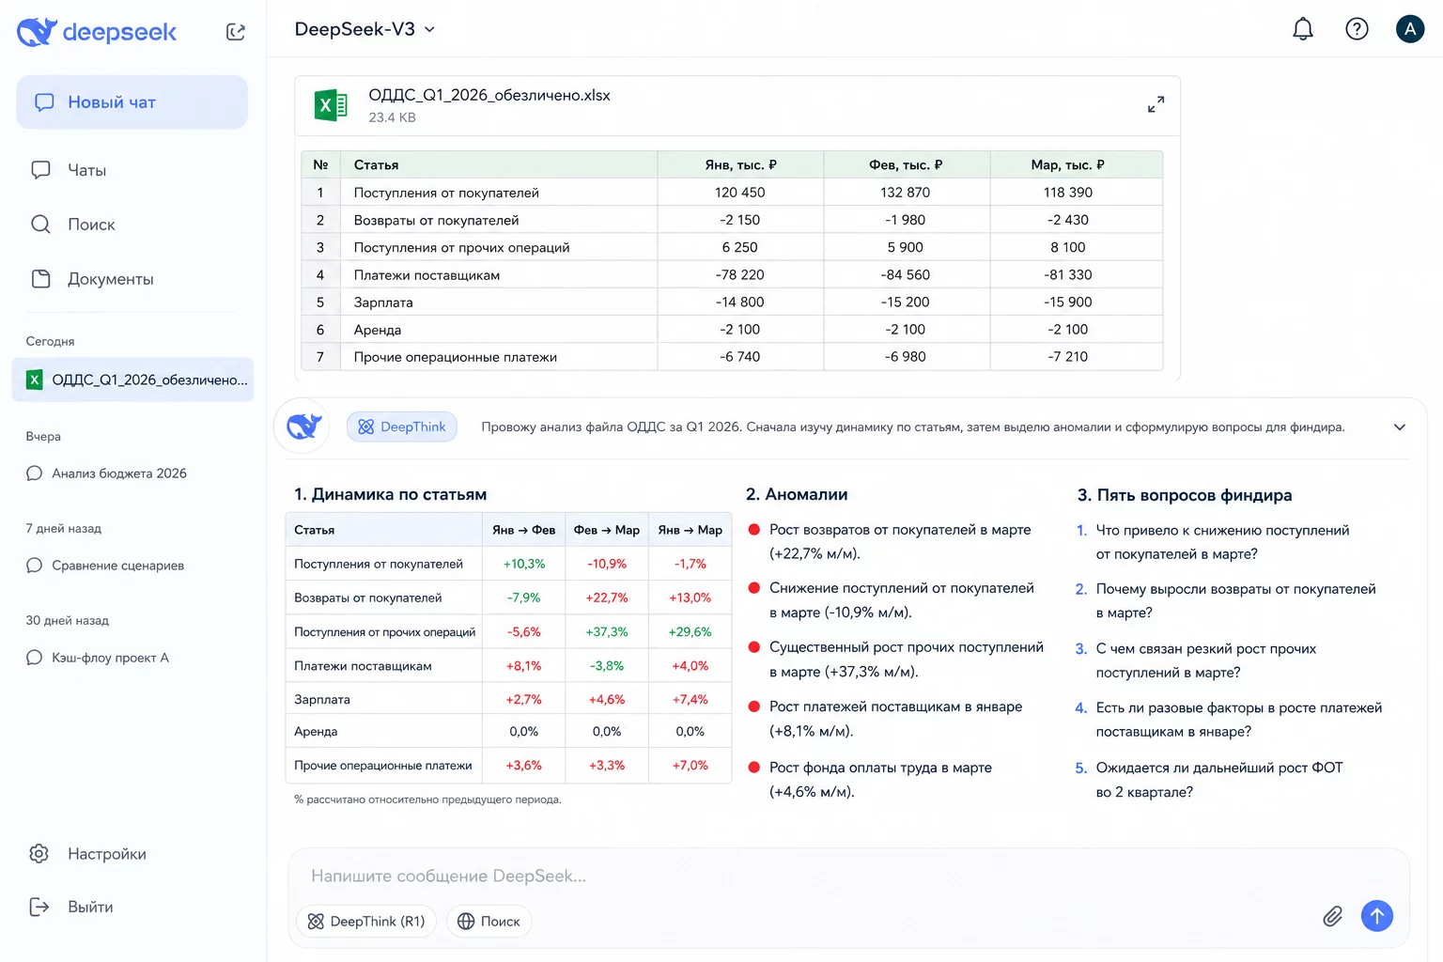Viewport: 1443px width, 962px height.
Task: Click the chat bubble icon beside Кэш-флоу проект А
Action: [x=35, y=658]
